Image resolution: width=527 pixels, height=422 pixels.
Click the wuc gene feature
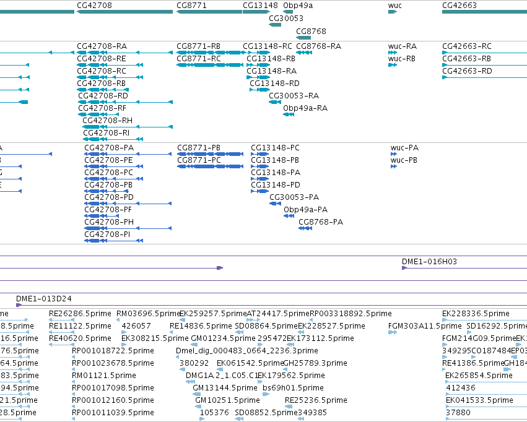393,12
